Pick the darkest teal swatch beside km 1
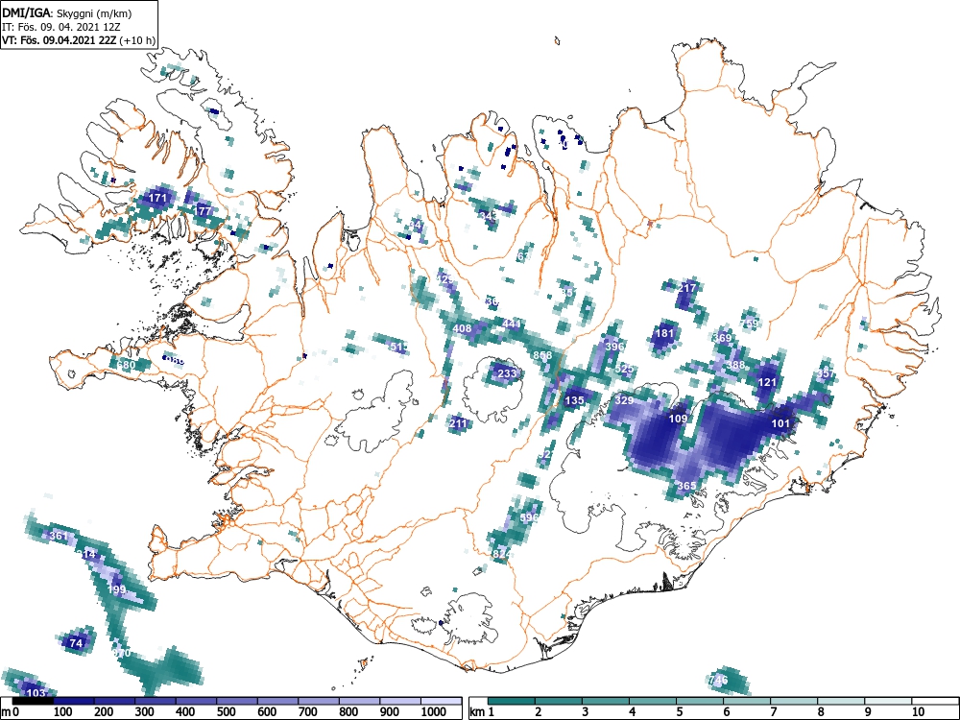This screenshot has width=960, height=720. [x=512, y=701]
